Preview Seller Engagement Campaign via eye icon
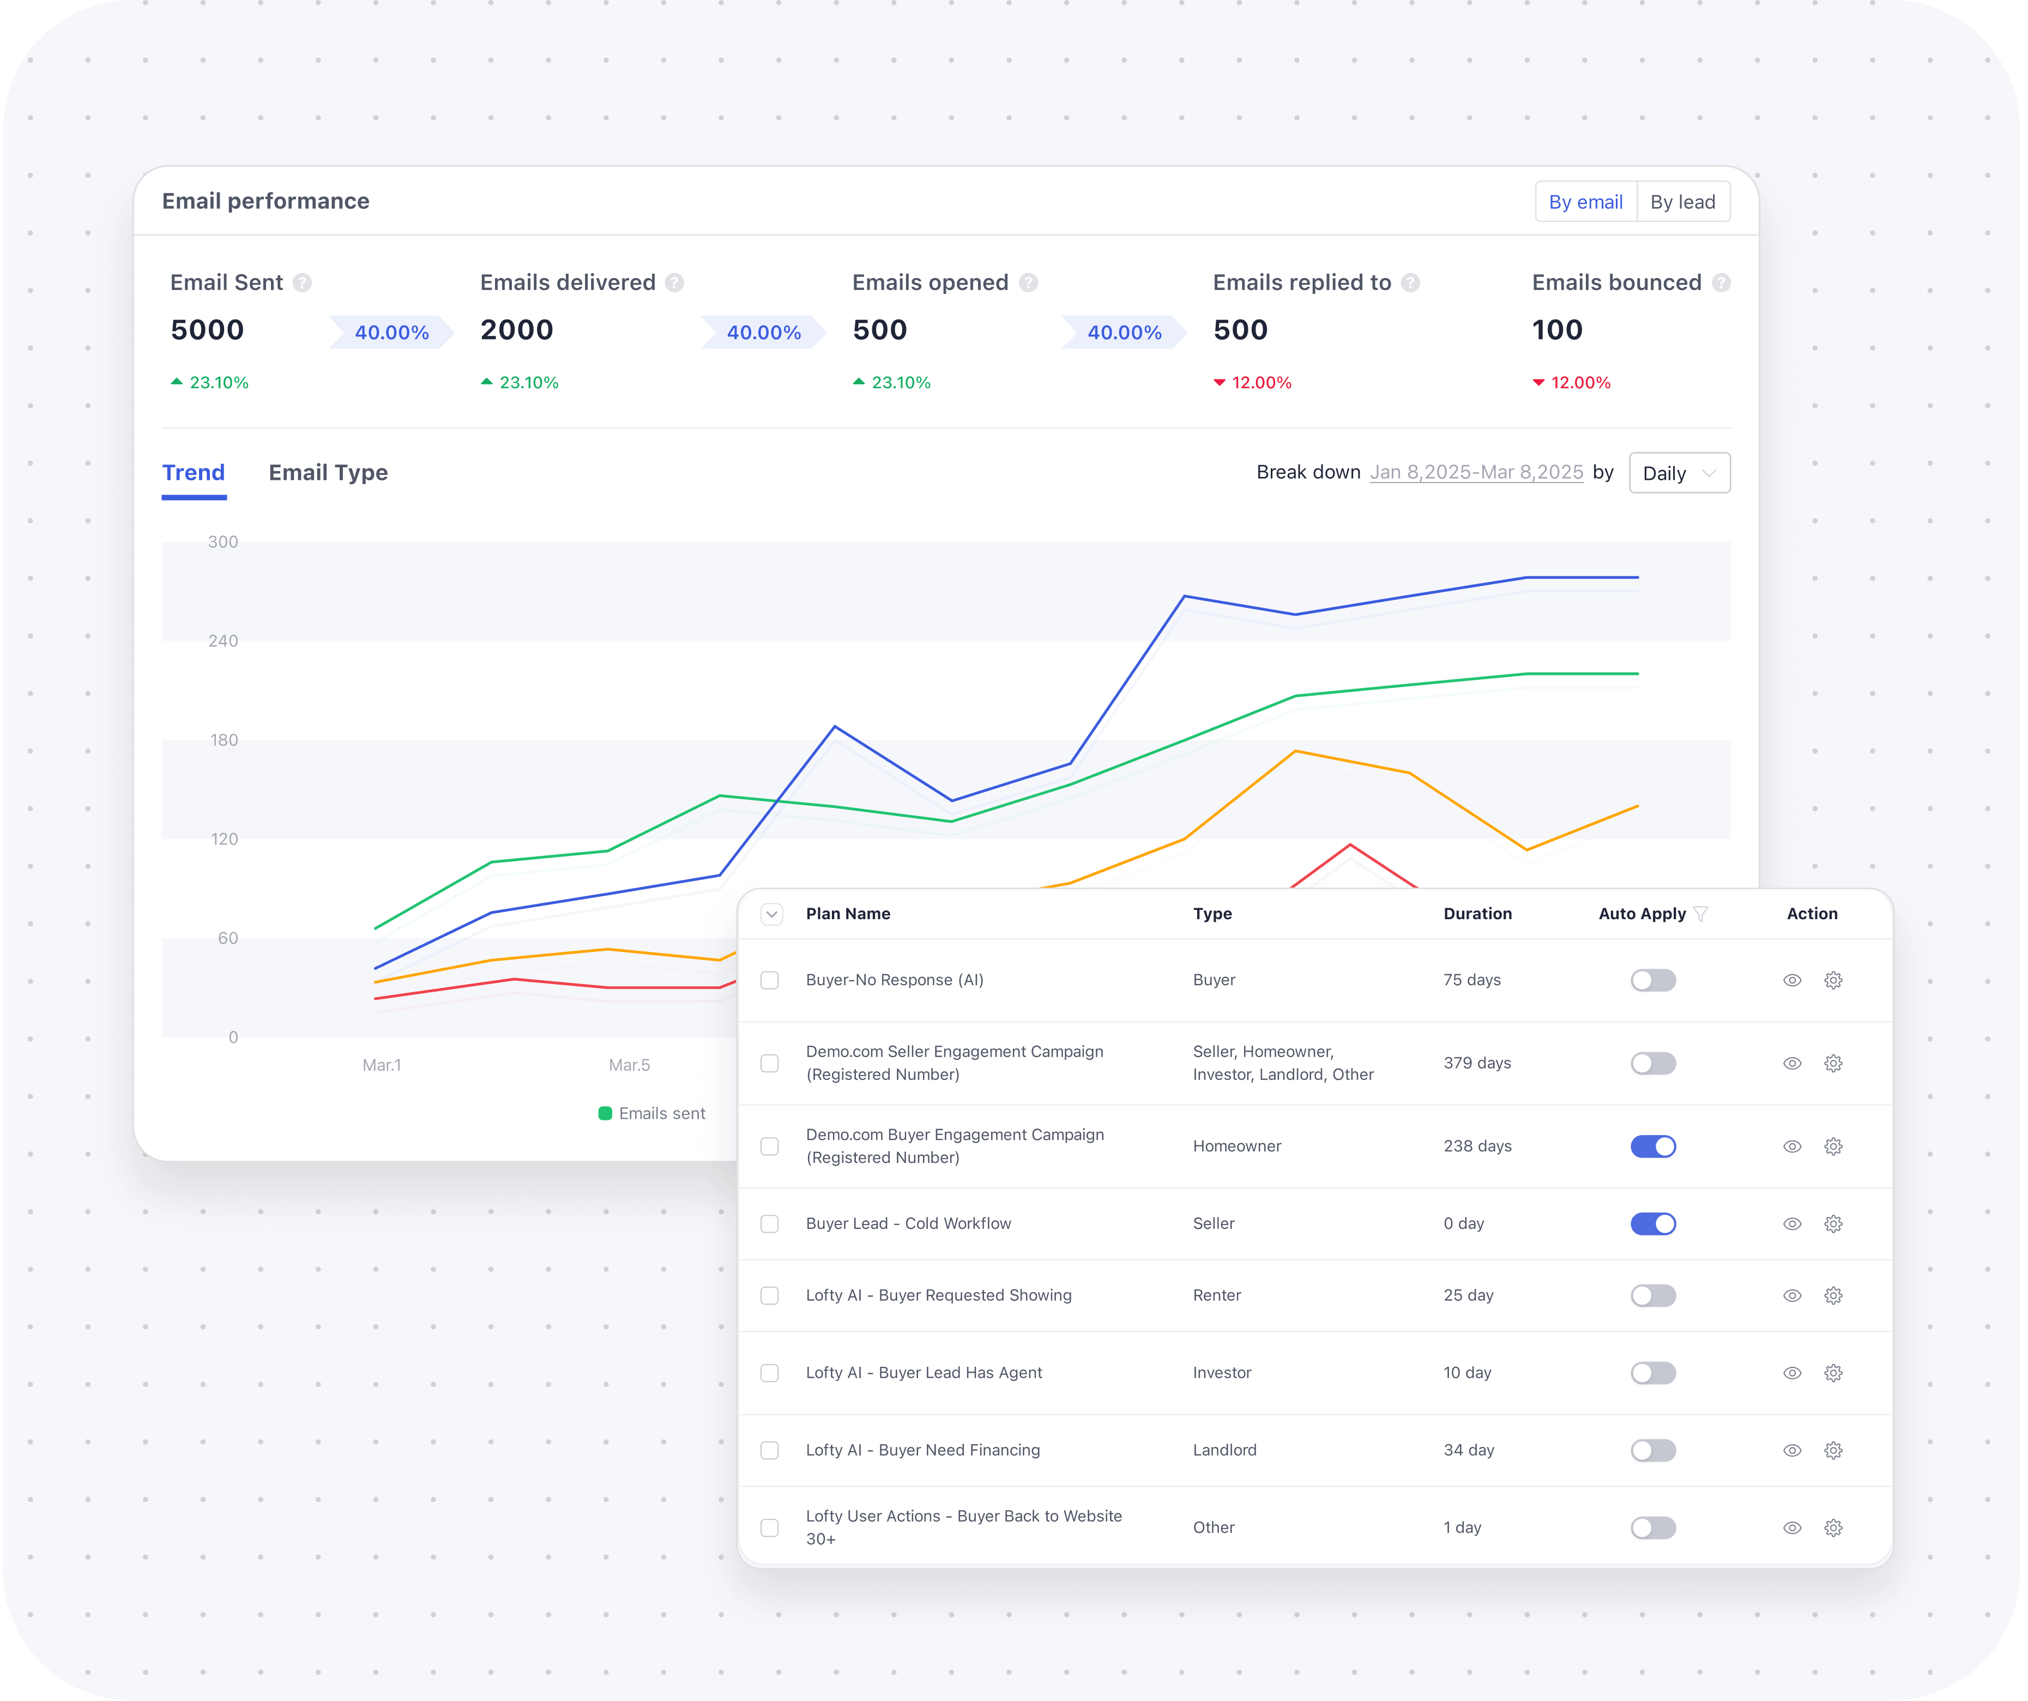The image size is (2028, 1701). pos(1792,1064)
